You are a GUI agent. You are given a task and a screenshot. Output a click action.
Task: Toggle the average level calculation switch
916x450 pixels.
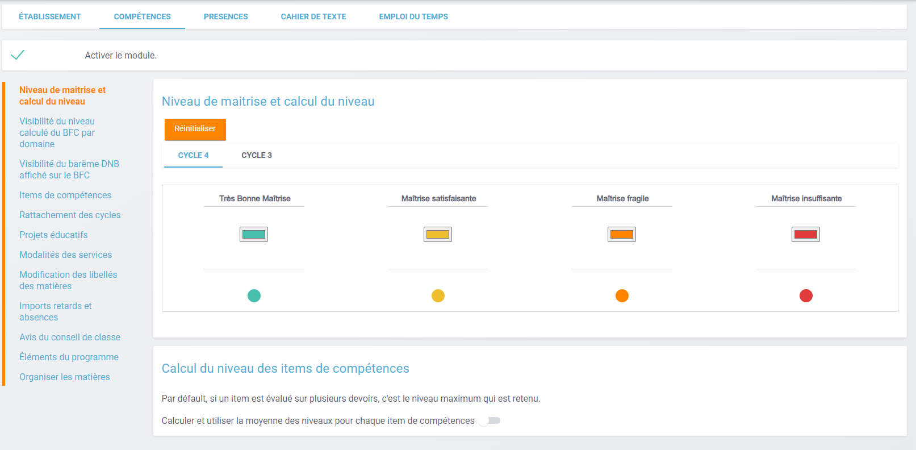[490, 421]
